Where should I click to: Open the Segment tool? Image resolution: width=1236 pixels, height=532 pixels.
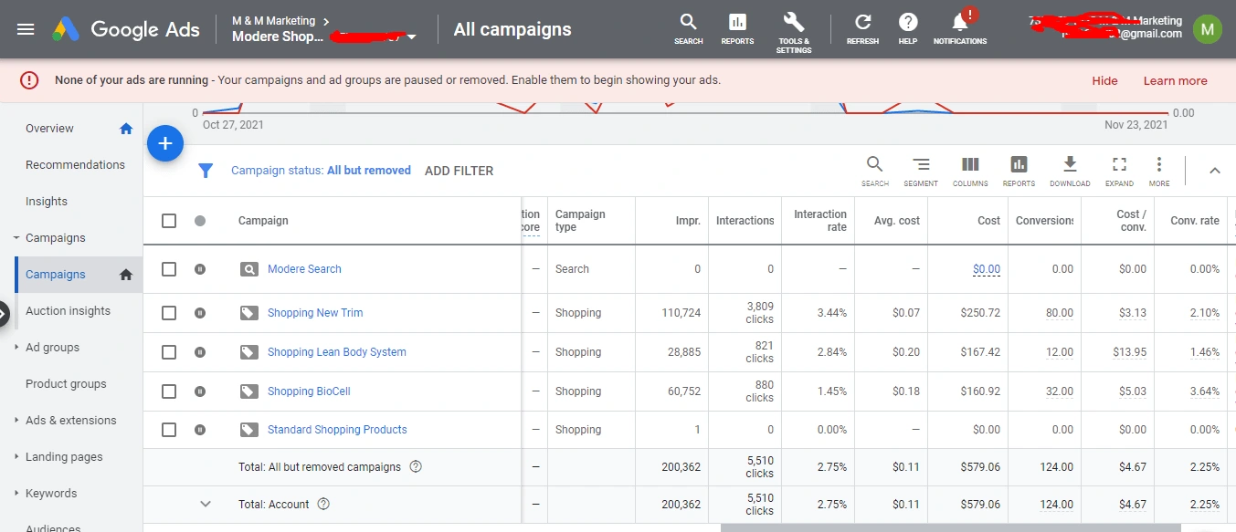[921, 171]
